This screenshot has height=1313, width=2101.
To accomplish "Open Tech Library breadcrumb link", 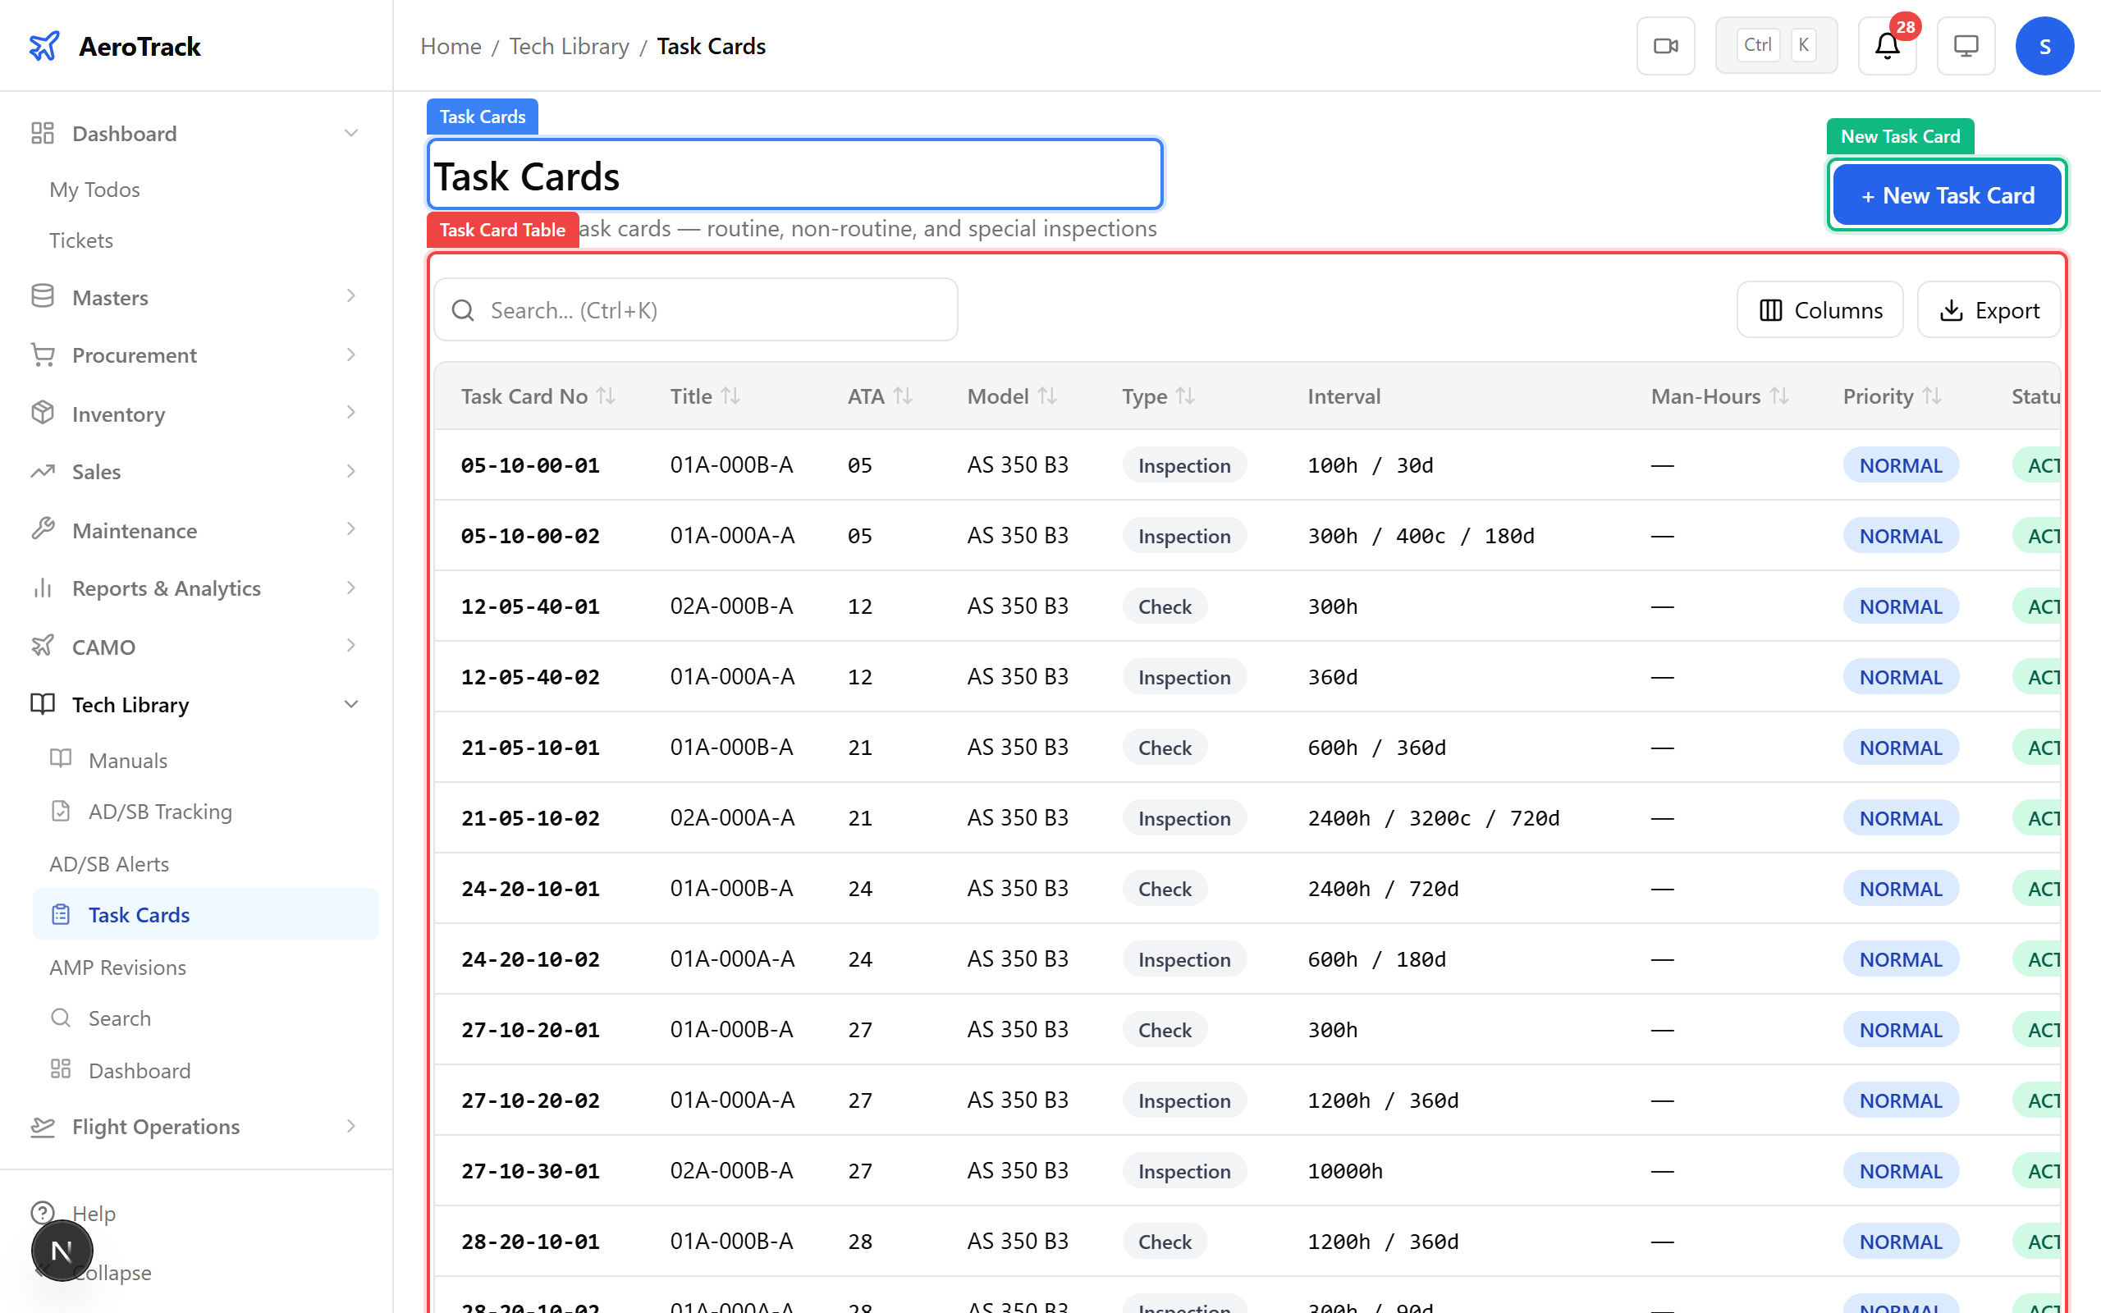I will coord(569,46).
